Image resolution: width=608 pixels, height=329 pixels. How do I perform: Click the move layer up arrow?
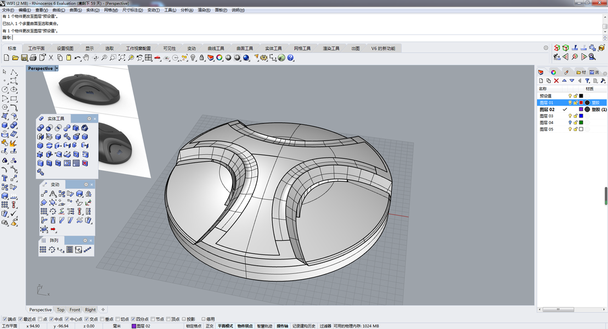point(564,81)
